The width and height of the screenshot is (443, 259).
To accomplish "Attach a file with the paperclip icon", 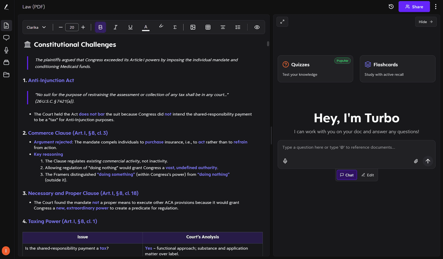I will pos(416,161).
